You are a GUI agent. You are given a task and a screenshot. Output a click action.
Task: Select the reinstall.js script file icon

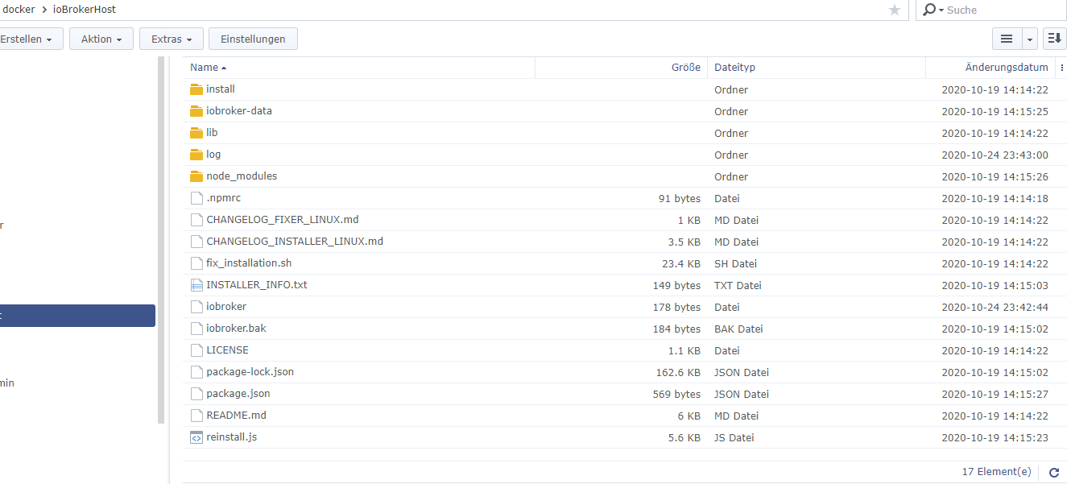(x=196, y=437)
